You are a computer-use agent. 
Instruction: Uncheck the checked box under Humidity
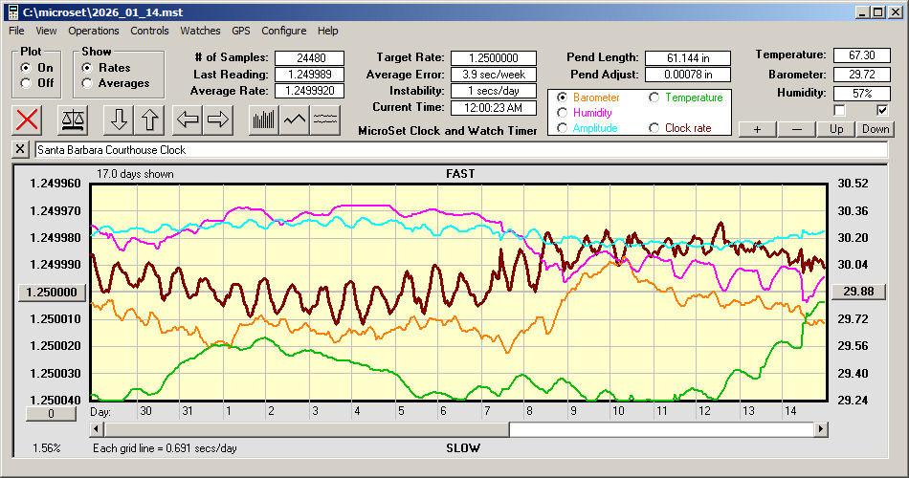click(x=882, y=111)
